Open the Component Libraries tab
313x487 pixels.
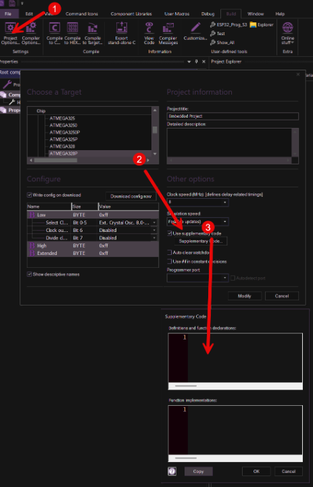(x=131, y=14)
